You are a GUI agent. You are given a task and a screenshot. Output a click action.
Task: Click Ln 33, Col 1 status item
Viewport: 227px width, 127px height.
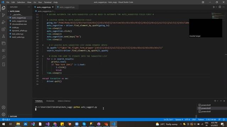point(168,120)
